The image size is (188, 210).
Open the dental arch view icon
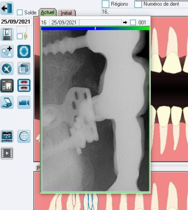click(x=24, y=51)
